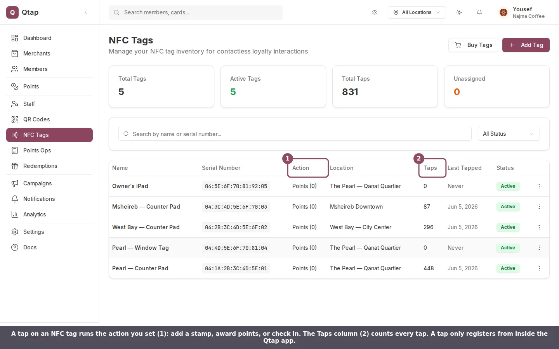Click the plus icon on Add Tag
The height and width of the screenshot is (349, 559).
512,45
